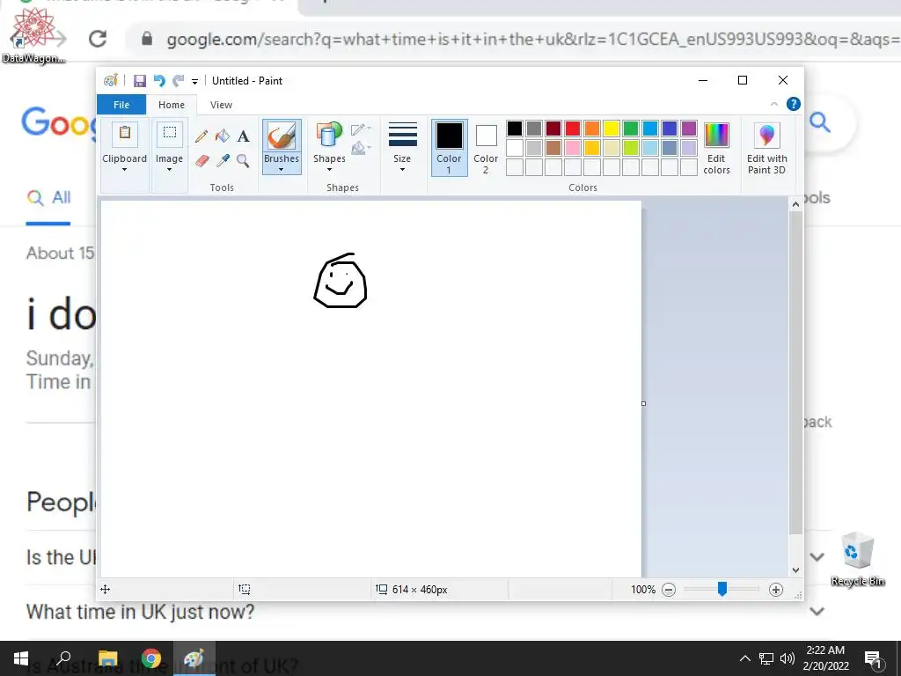
Task: Reload the Chrome page
Action: tap(98, 39)
